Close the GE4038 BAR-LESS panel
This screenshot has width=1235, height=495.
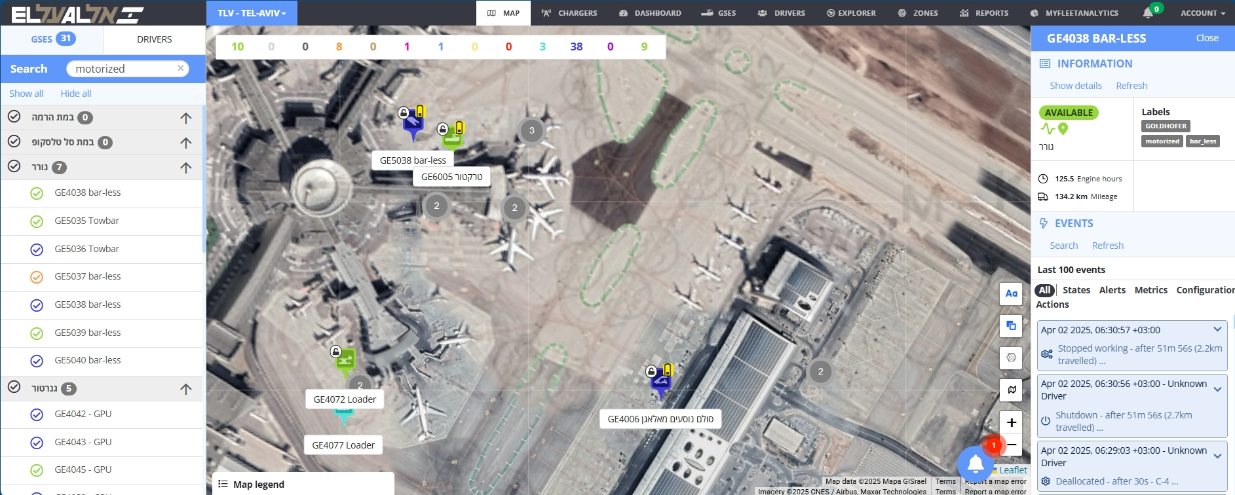[x=1207, y=38]
